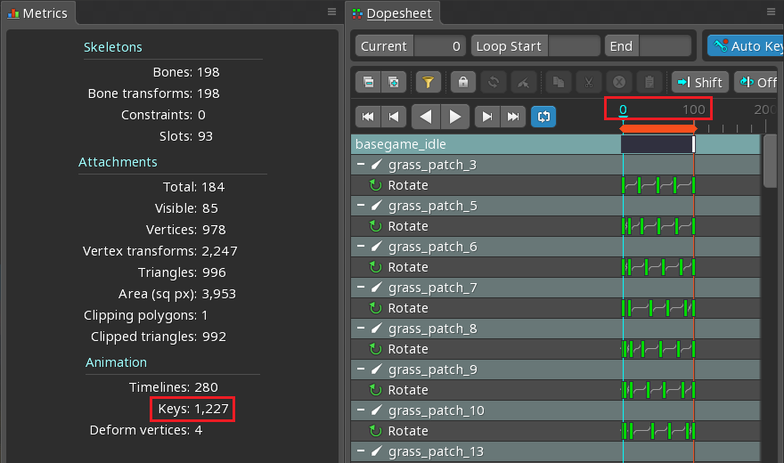
Task: Jump to the animation start
Action: pos(369,117)
